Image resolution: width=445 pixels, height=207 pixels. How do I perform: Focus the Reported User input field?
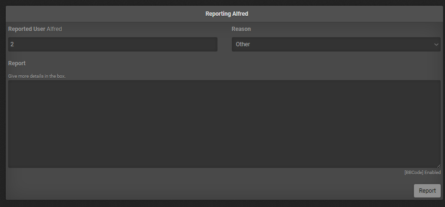coord(112,44)
